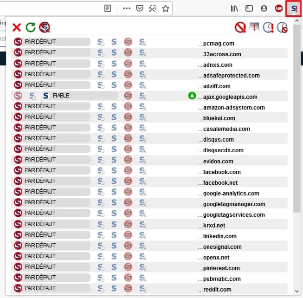This screenshot has width=303, height=298.
Task: Click the red X close icon in NoScript popup
Action: click(17, 27)
